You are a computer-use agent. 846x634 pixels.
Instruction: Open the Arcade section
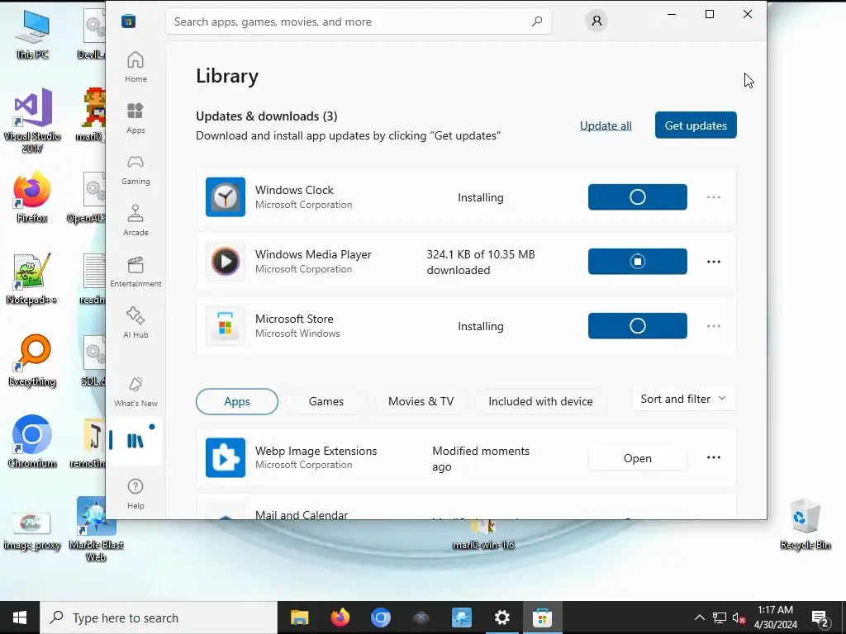(x=135, y=220)
